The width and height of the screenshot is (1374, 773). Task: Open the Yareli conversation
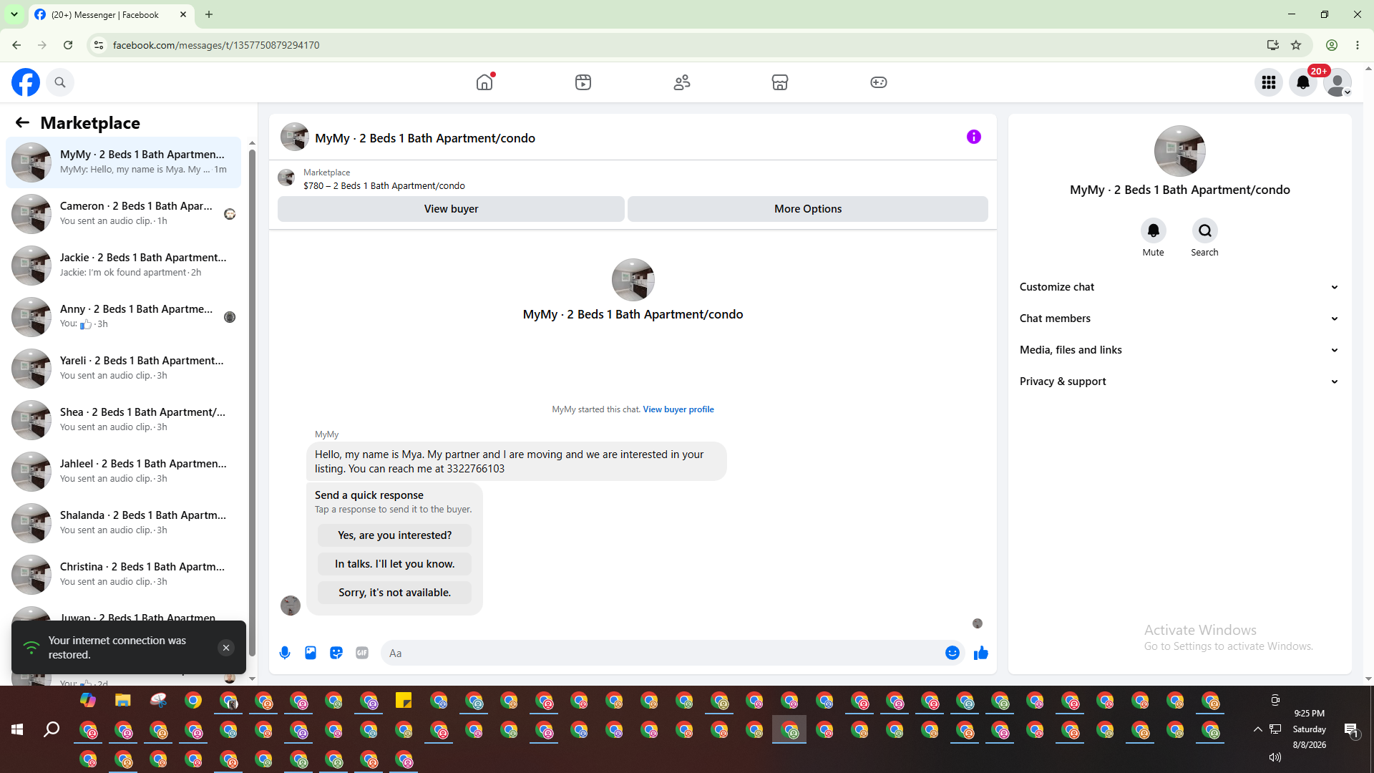[124, 369]
